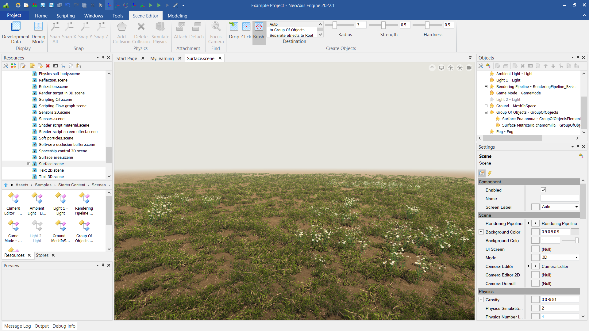This screenshot has height=331, width=589.
Task: Uncheck the Enabled checkbox
Action: [x=543, y=190]
